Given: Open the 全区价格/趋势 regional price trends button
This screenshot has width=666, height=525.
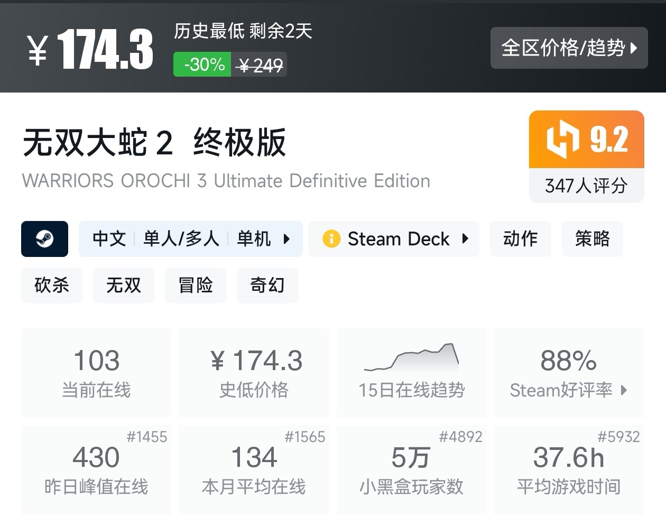Looking at the screenshot, I should tap(569, 48).
